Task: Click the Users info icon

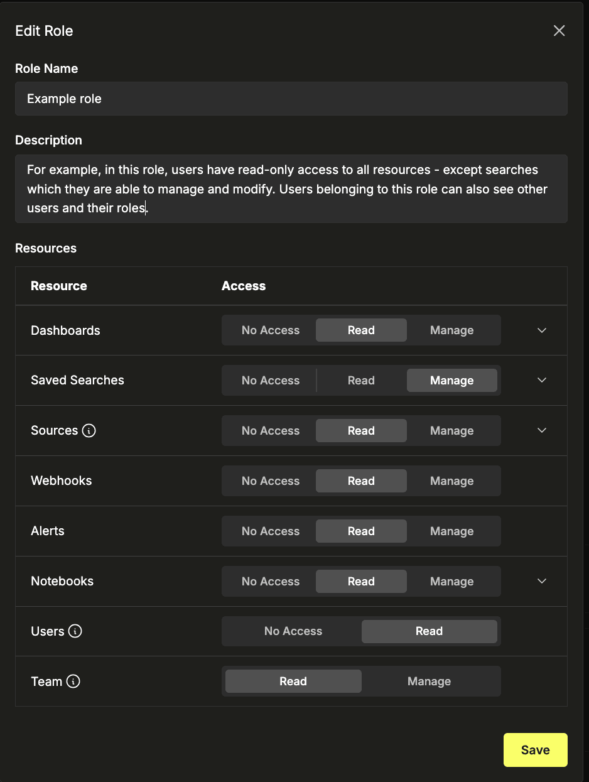Action: (x=75, y=631)
